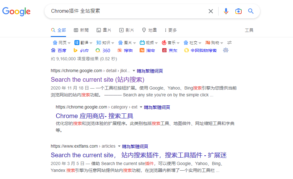Click the 360 circle icon
293x179 pixels.
[x=98, y=50]
